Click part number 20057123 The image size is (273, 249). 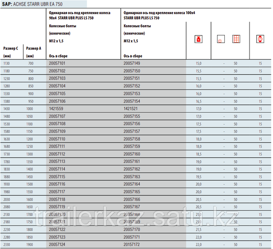pyautogui.click(x=57, y=237)
